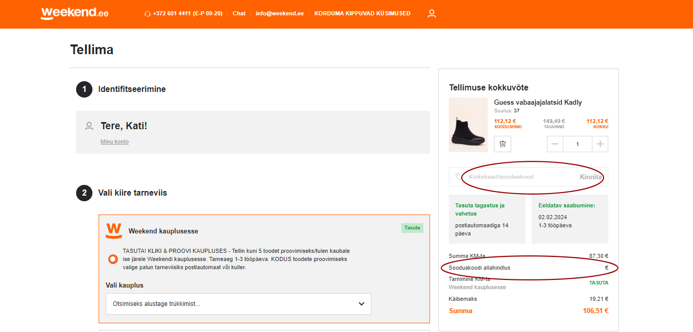Click the person icon beside Tere, Kati!
Image resolution: width=693 pixels, height=332 pixels.
click(89, 126)
